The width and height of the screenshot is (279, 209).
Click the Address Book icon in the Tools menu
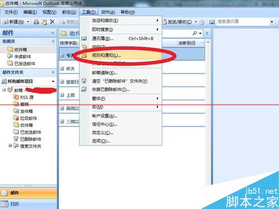[x=84, y=38]
